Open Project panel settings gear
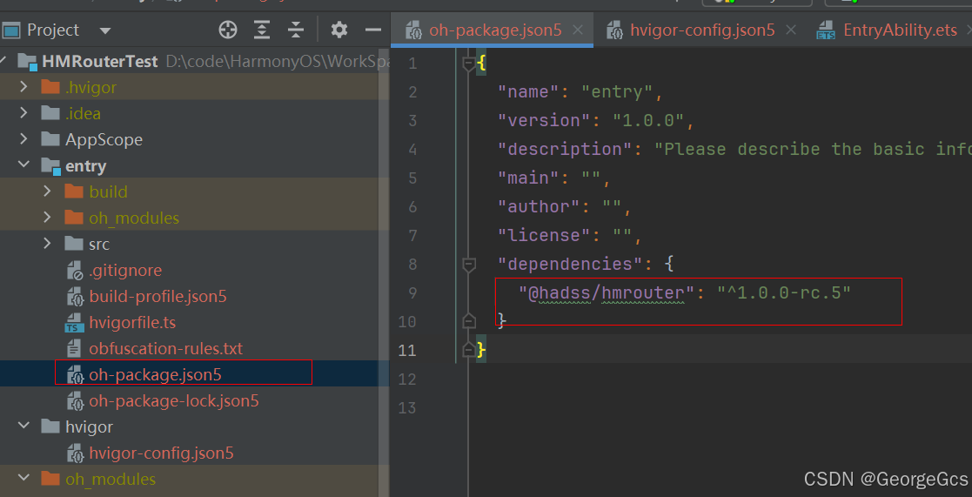The image size is (972, 497). pos(339,30)
